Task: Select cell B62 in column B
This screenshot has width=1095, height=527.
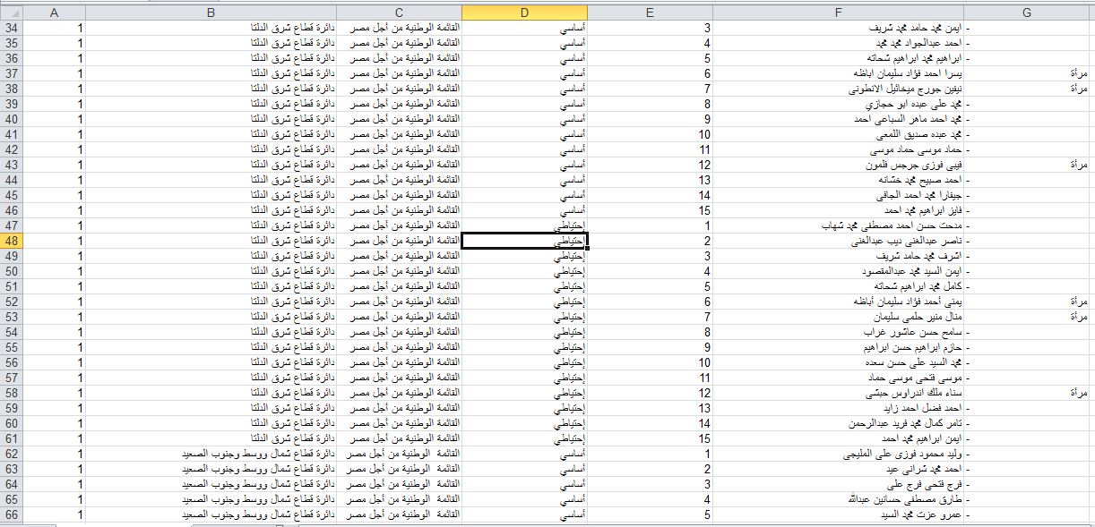Action: [211, 454]
